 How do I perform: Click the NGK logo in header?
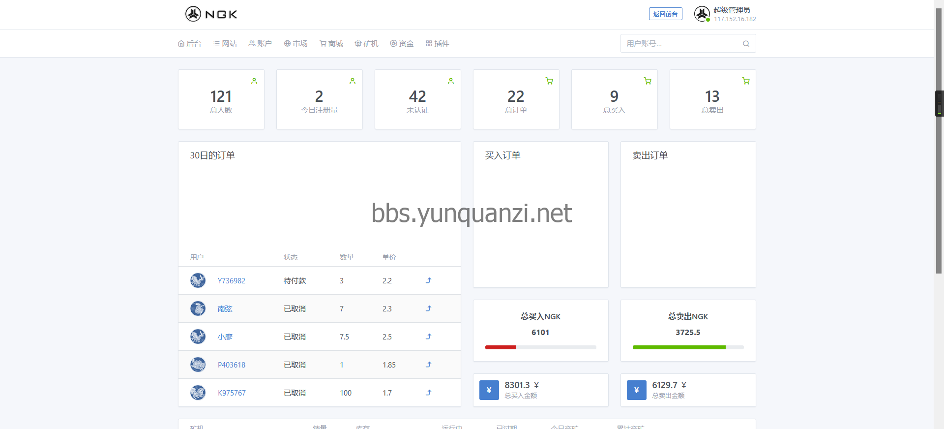coord(211,14)
